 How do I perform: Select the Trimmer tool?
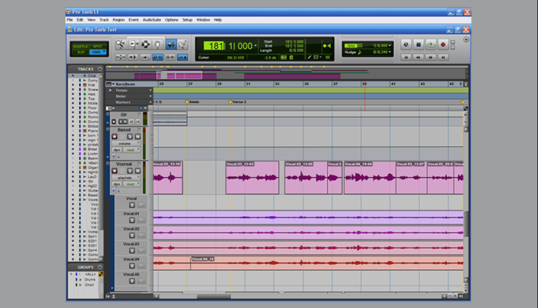(x=133, y=44)
